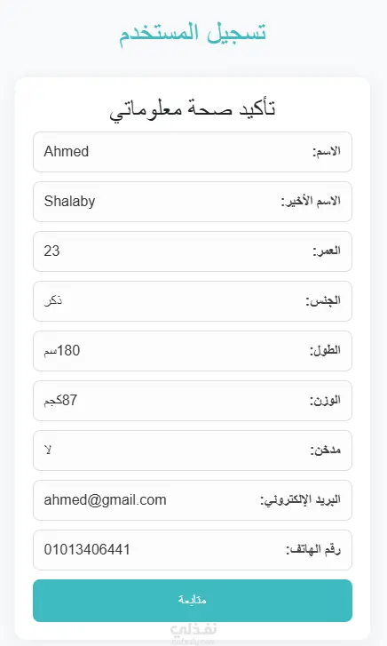Click the الاسم label

pyautogui.click(x=327, y=152)
